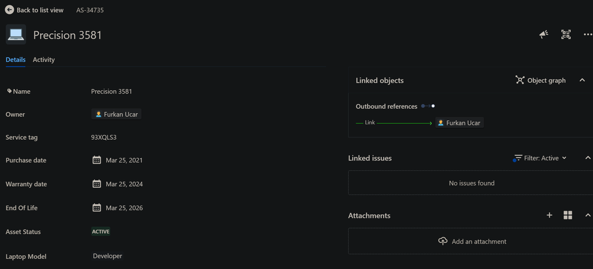This screenshot has width=593, height=269.
Task: Click the Object graph icon
Action: pyautogui.click(x=520, y=80)
